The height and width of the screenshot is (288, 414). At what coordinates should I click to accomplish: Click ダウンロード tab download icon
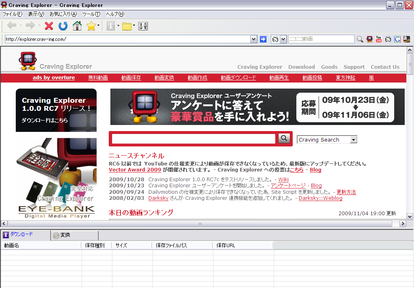(6, 235)
